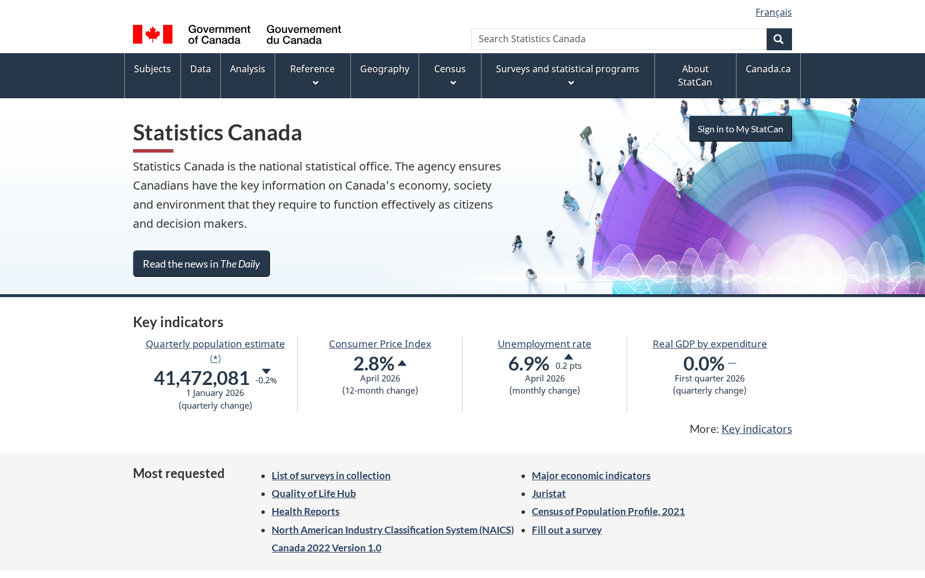Click Read the news in The Daily

[201, 264]
